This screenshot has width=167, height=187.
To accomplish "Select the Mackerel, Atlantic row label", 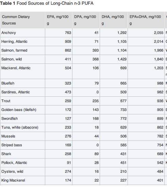I will (16, 68).
